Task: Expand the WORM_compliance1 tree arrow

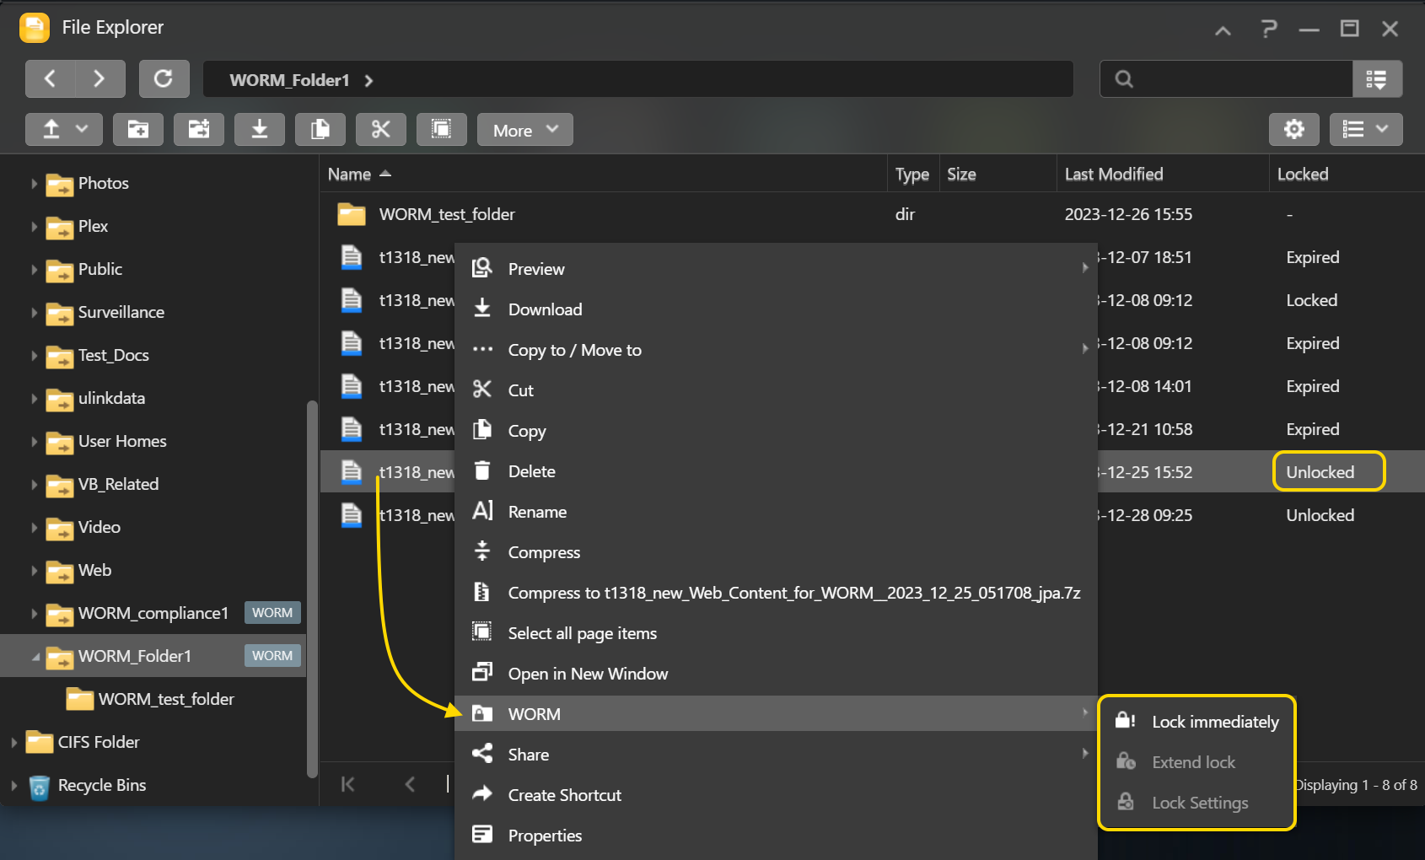Action: pyautogui.click(x=35, y=614)
